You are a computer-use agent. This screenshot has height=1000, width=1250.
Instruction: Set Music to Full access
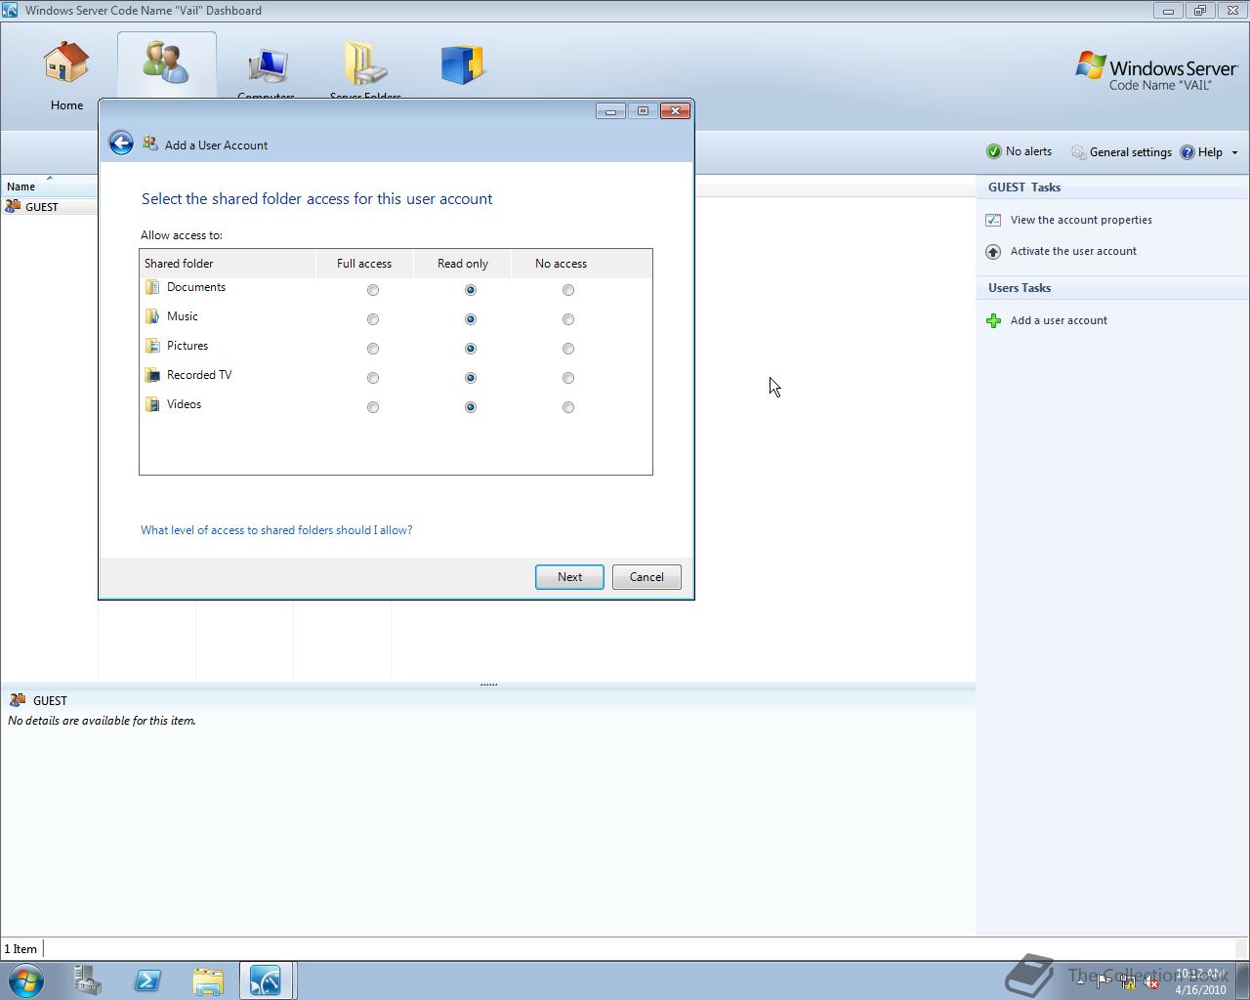373,319
